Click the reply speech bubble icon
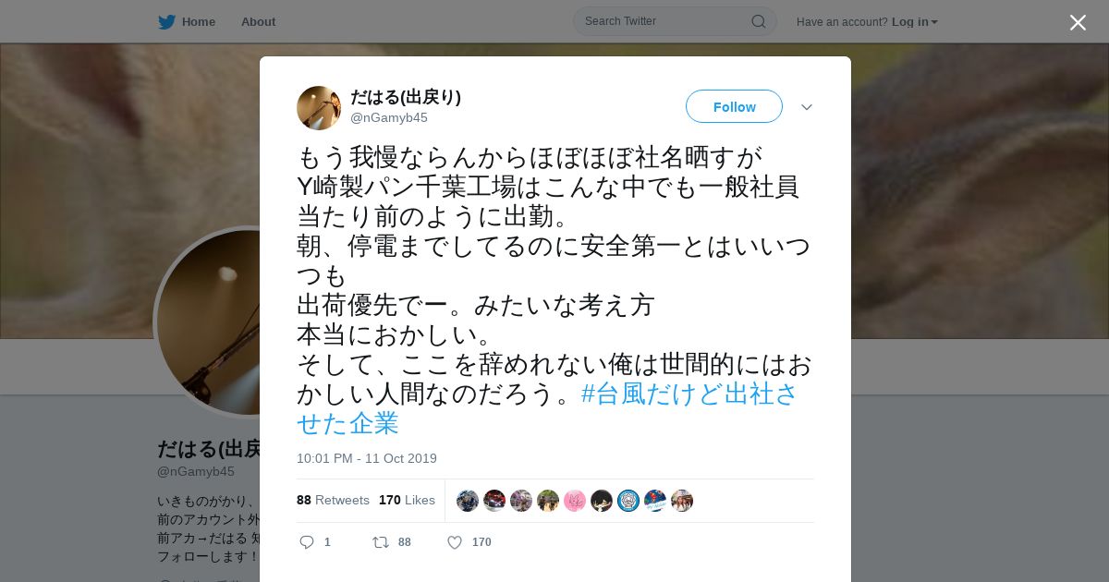Viewport: 1109px width, 582px height. tap(307, 542)
